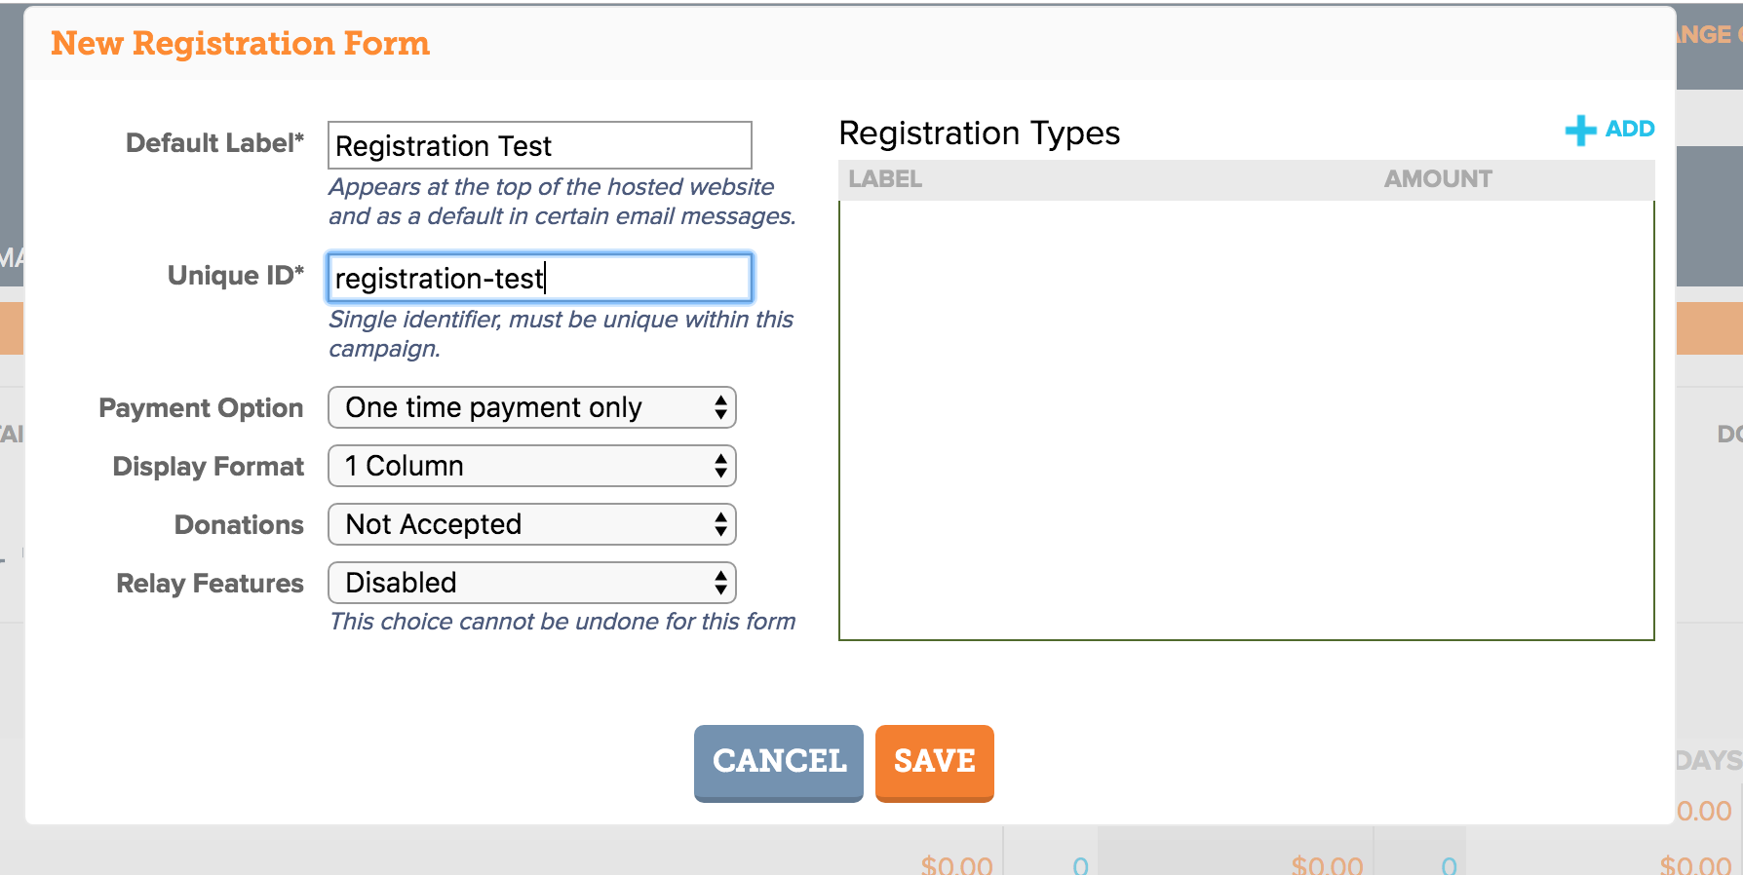Image resolution: width=1743 pixels, height=875 pixels.
Task: Click the AMOUNT column header
Action: pos(1438,179)
